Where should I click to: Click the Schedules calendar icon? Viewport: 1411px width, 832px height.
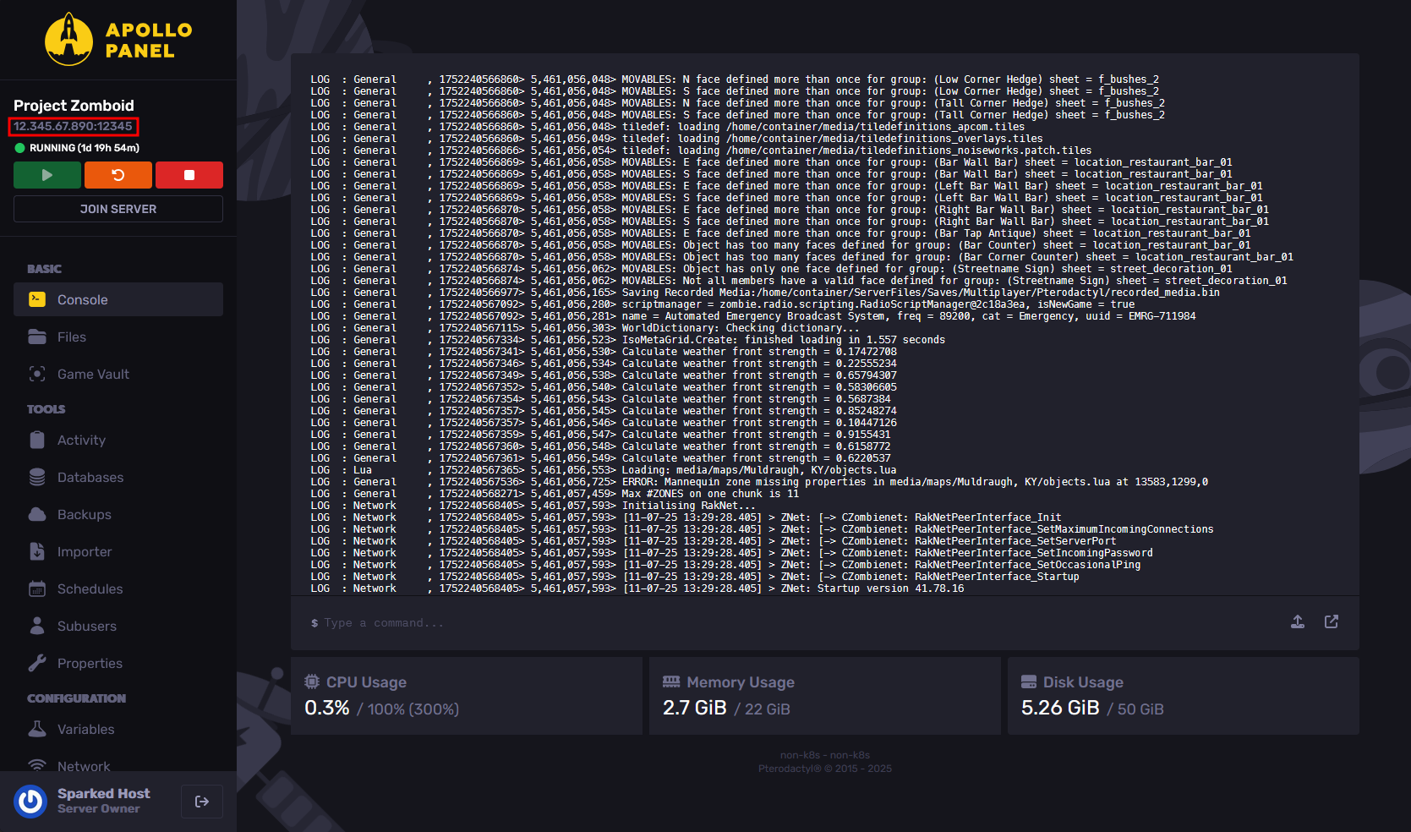tap(37, 588)
